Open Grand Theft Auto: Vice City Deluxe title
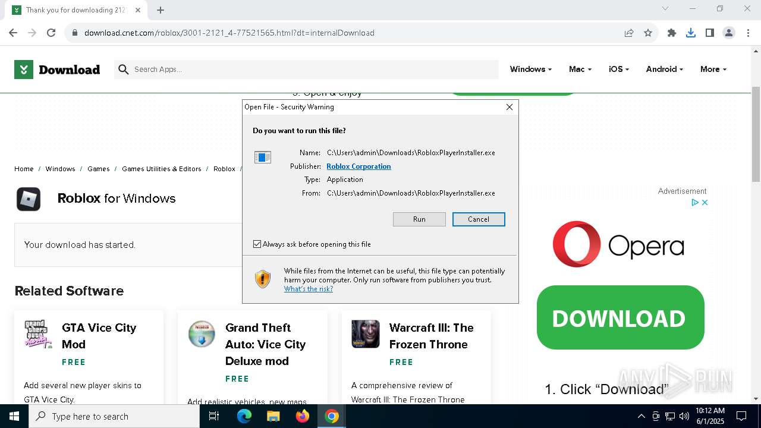 coord(266,344)
